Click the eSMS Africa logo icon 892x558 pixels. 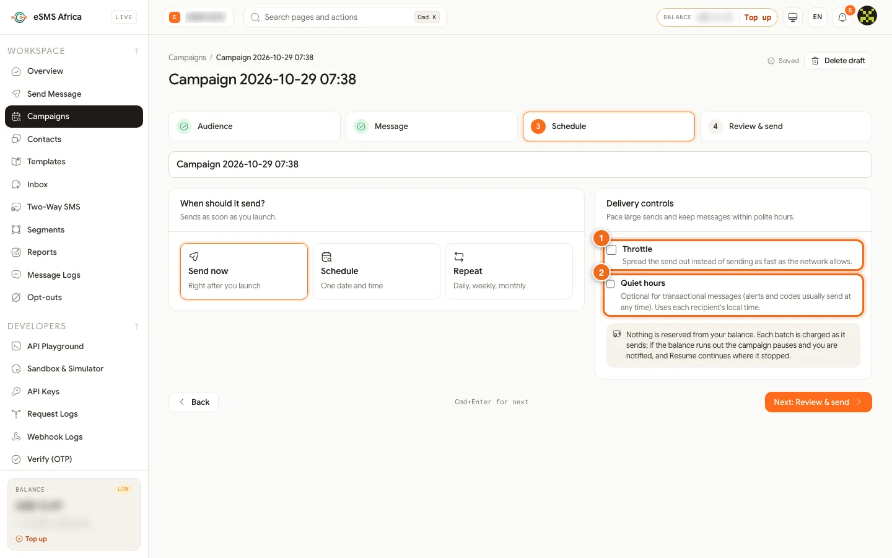[19, 17]
